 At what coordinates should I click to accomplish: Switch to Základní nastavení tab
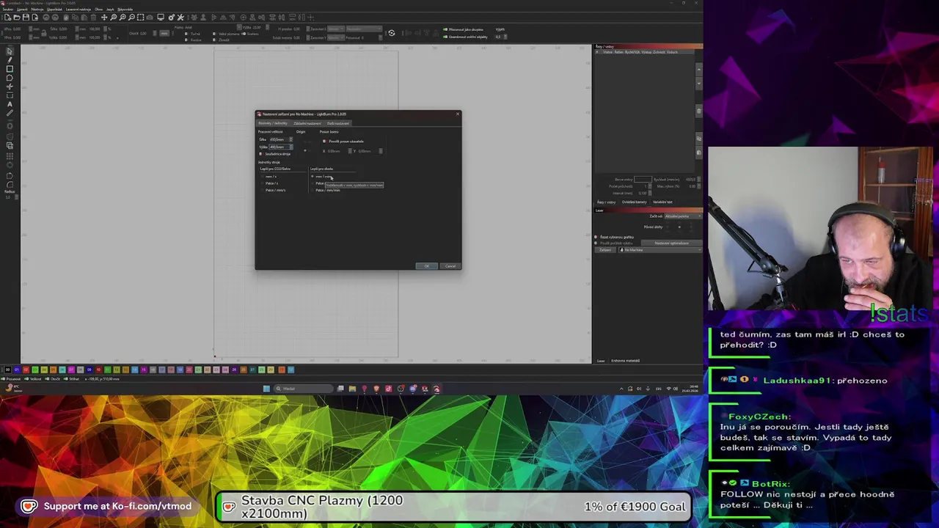[x=307, y=123]
